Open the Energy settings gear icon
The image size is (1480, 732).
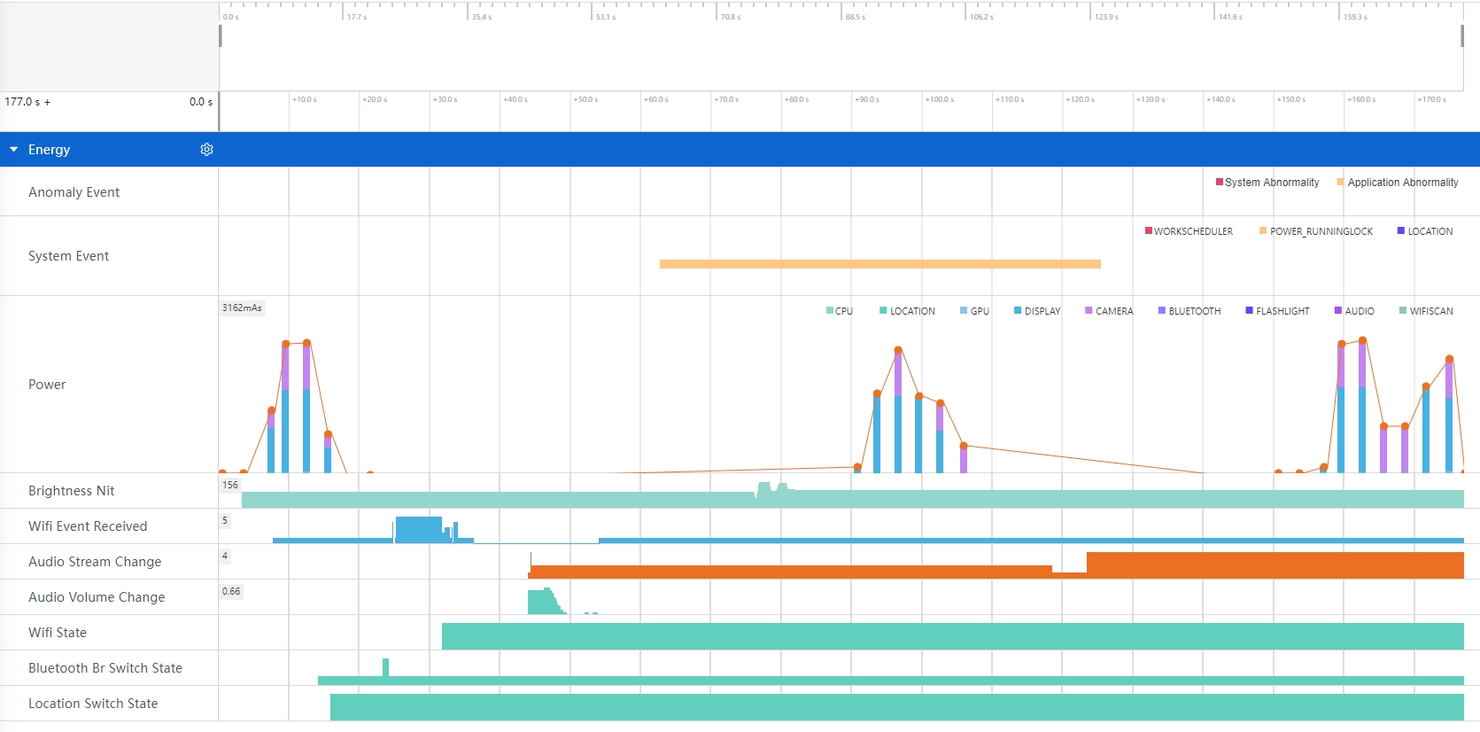[206, 150]
